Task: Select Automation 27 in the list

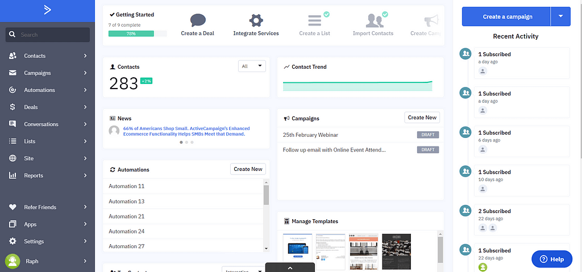Action: (183, 246)
